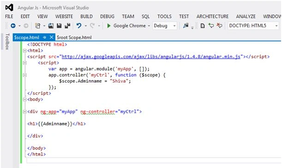Open the FILE menu
Image resolution: width=282 pixels, height=168 pixels.
[x=9, y=16]
